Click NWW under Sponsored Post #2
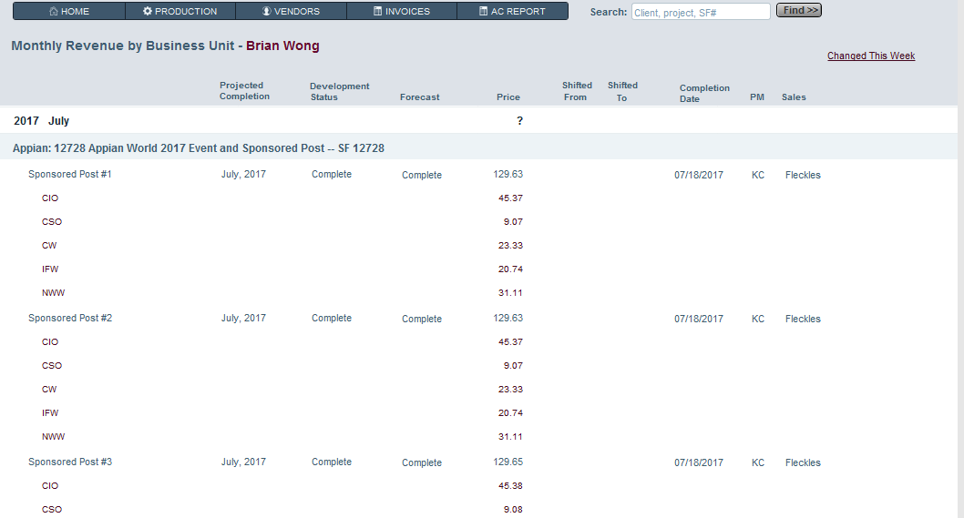The image size is (964, 518). click(53, 437)
